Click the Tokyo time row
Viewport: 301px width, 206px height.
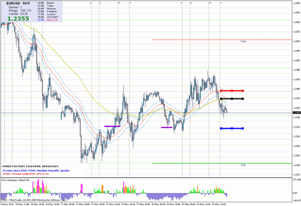pos(45,6)
